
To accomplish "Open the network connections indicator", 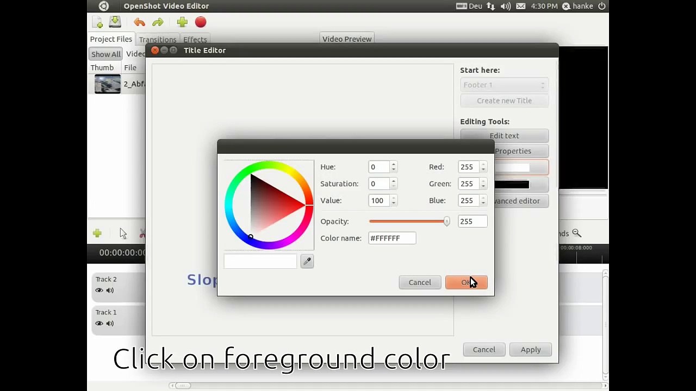I will [491, 6].
